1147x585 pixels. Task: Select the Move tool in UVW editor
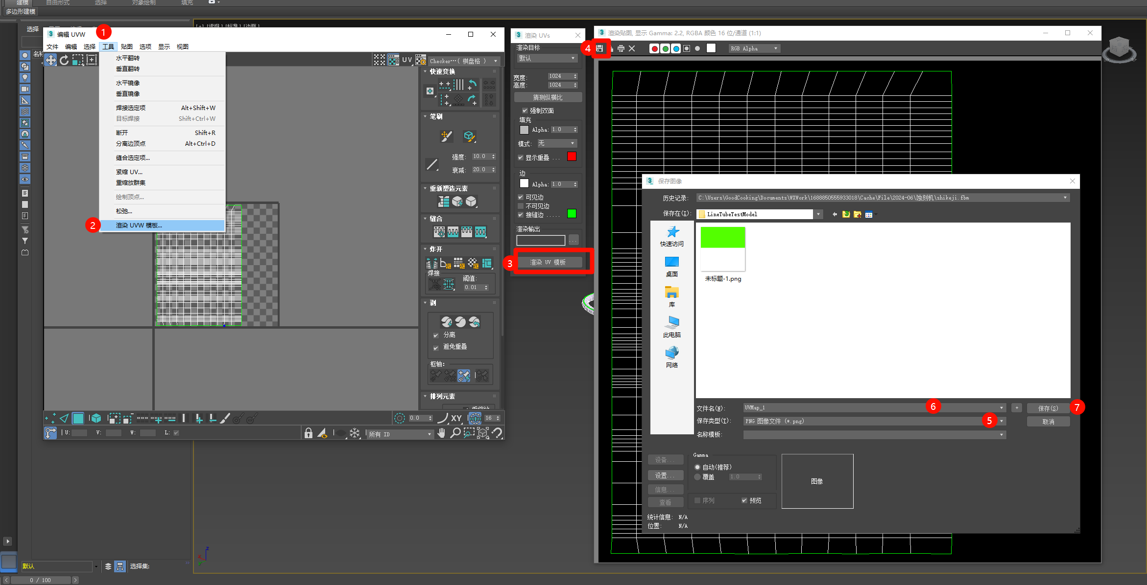point(50,60)
